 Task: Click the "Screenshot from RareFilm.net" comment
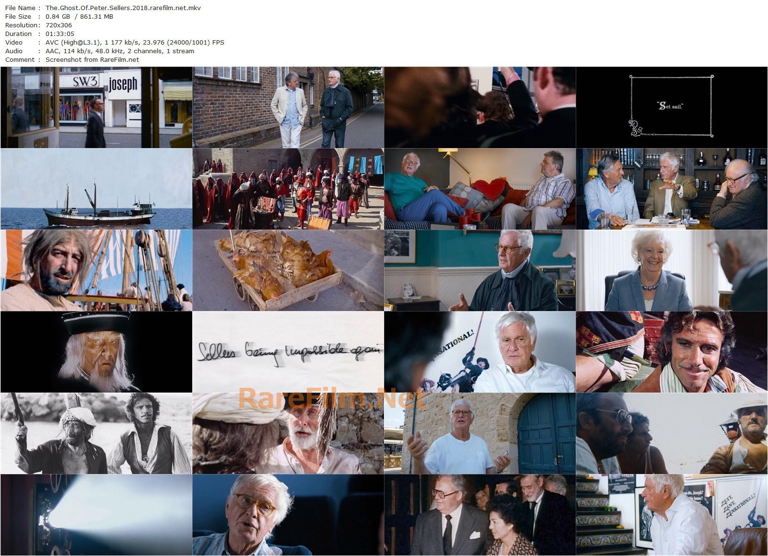(x=92, y=59)
